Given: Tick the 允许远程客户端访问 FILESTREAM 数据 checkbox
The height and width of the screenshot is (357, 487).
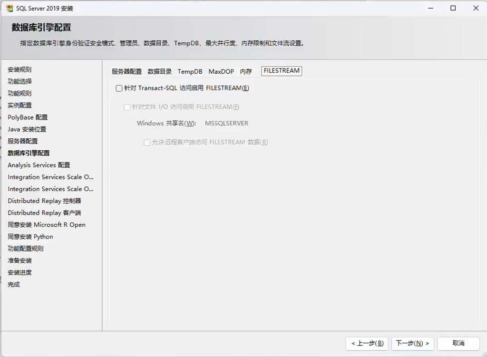Looking at the screenshot, I should coord(147,143).
